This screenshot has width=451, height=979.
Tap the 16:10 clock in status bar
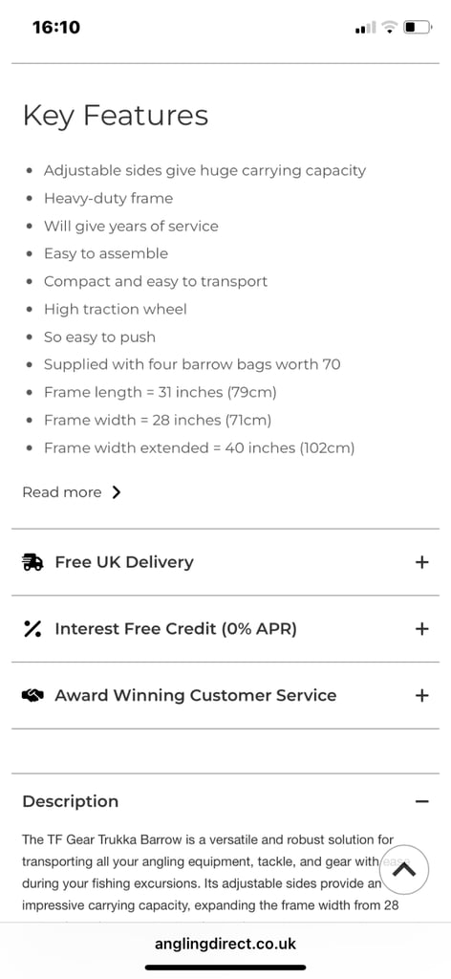(x=56, y=28)
